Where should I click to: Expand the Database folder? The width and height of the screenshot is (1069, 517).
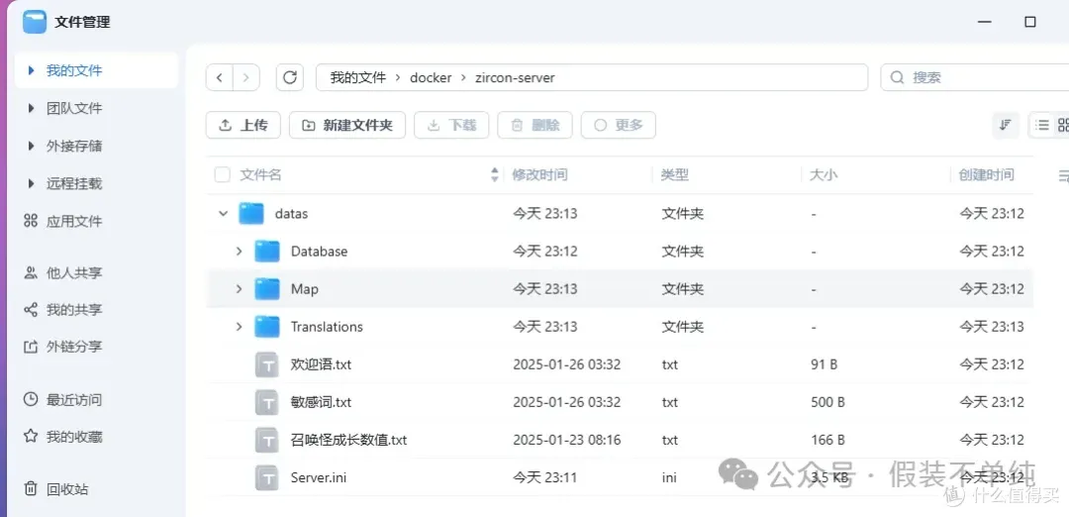tap(239, 252)
